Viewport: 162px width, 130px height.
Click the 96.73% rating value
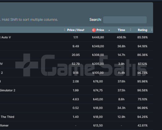[143, 73]
